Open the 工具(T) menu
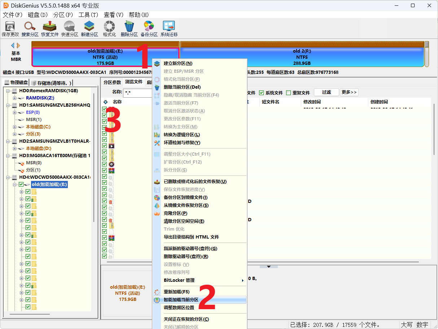Viewport: 438px width, 329px height. (x=88, y=15)
